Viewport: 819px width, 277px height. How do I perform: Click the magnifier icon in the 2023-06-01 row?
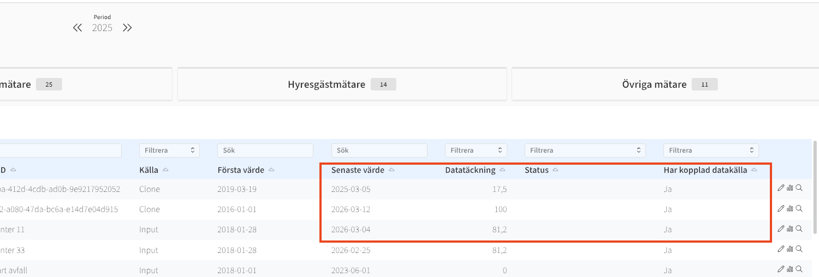click(x=799, y=269)
